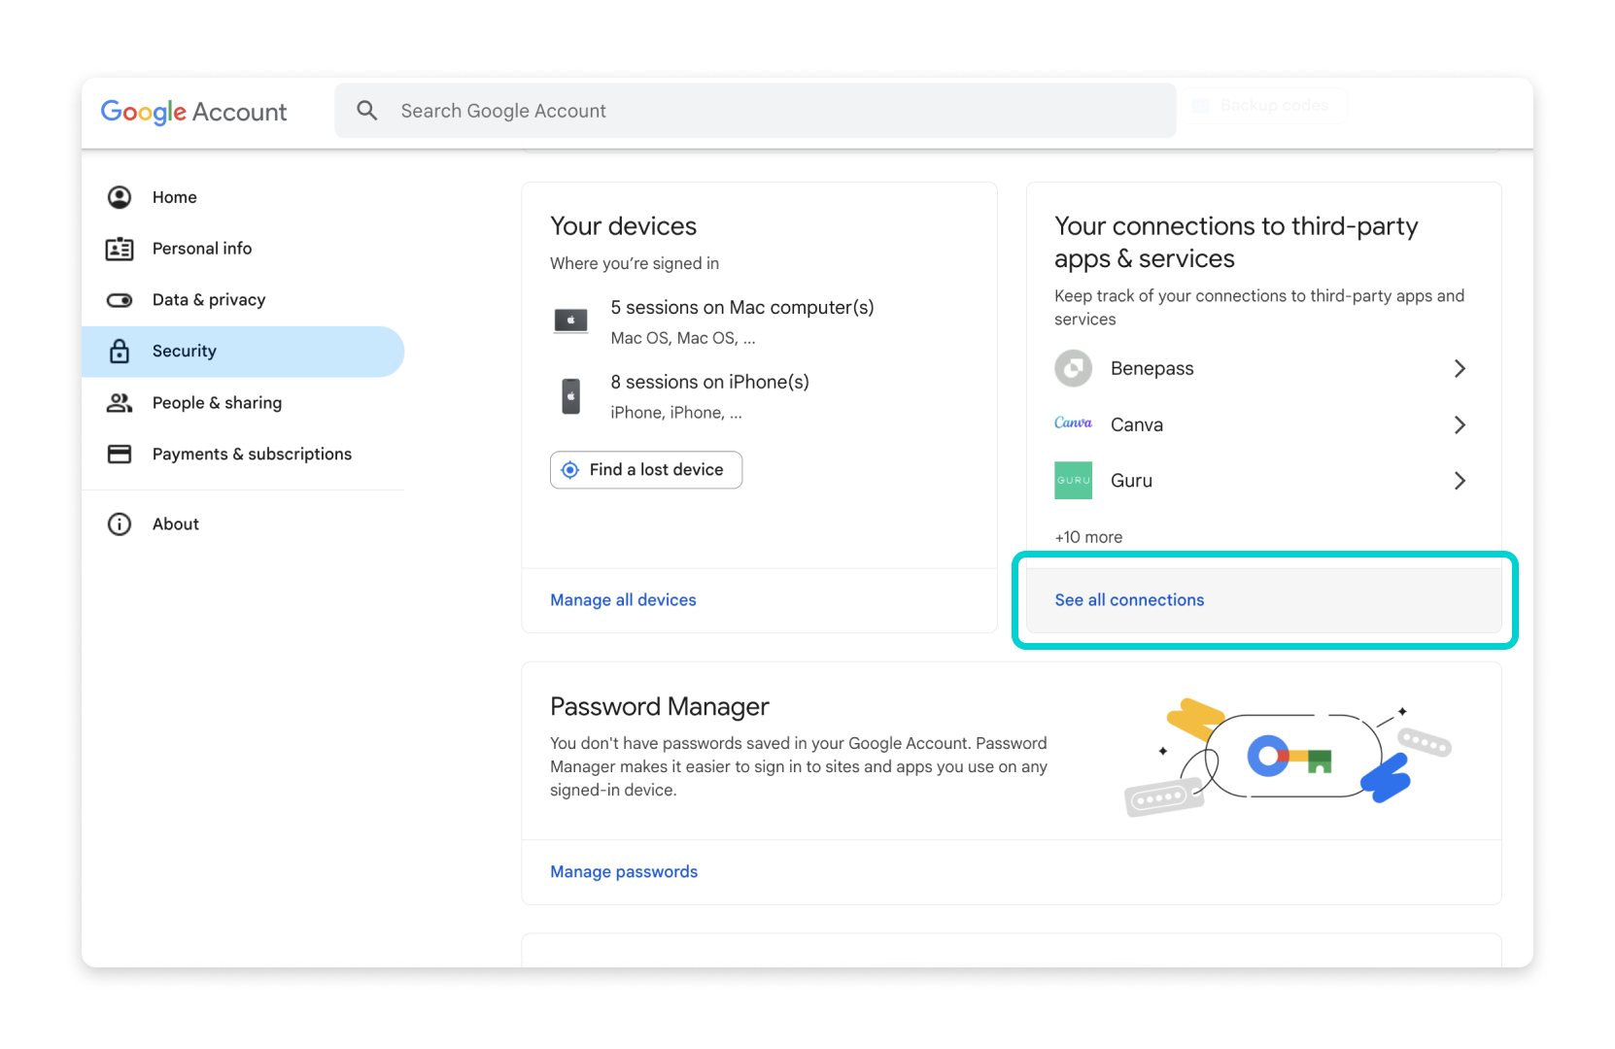Click the Home profile icon in sidebar

pos(120,197)
